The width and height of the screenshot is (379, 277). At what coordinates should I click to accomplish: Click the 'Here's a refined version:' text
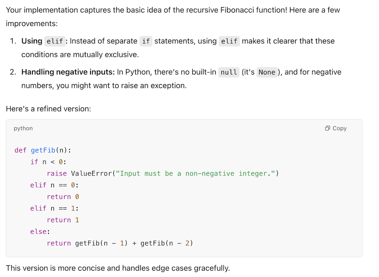click(48, 109)
